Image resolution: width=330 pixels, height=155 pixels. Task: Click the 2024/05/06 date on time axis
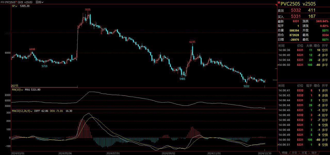65,153
